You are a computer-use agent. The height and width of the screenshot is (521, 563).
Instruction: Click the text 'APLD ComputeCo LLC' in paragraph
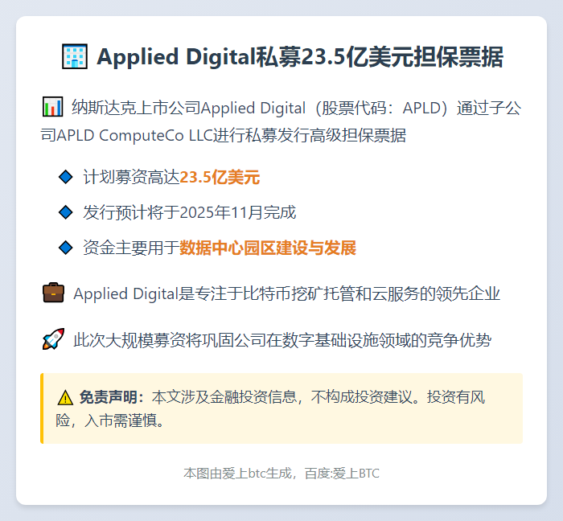click(134, 136)
